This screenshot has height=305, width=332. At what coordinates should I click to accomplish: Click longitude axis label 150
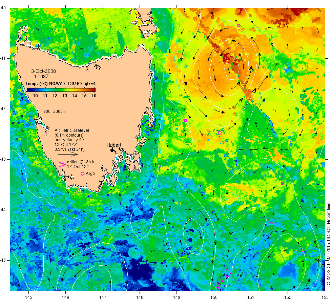click(214, 298)
